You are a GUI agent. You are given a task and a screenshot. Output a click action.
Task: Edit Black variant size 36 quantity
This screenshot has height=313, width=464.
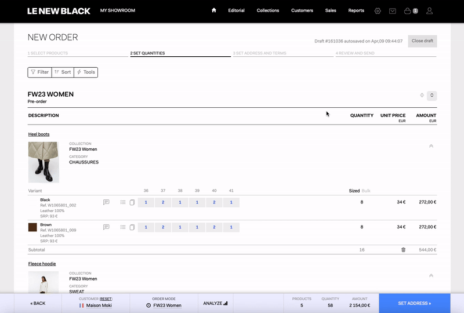pos(146,202)
